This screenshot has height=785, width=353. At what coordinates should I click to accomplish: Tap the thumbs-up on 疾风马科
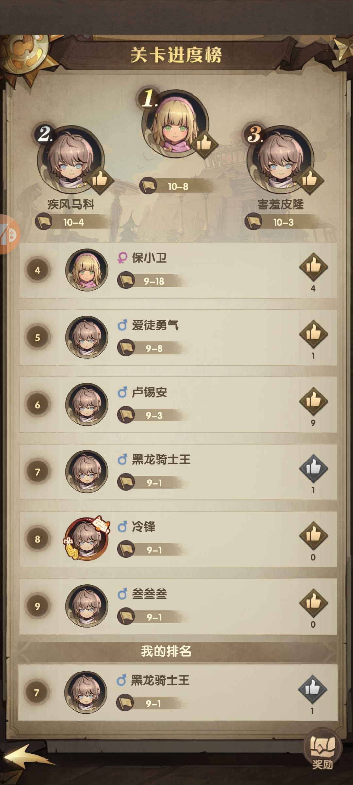pos(100,179)
